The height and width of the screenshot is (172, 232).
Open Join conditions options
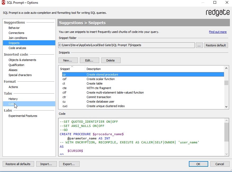[x=18, y=38]
